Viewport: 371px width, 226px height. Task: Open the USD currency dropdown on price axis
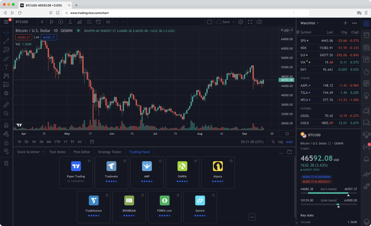[x=287, y=30]
